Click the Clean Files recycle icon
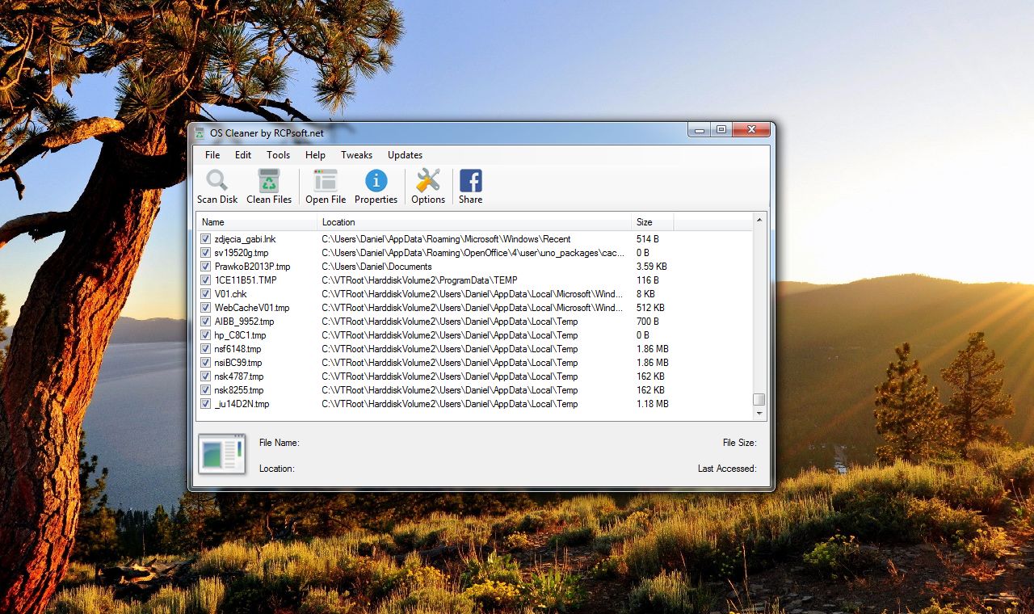This screenshot has width=1034, height=614. [268, 186]
